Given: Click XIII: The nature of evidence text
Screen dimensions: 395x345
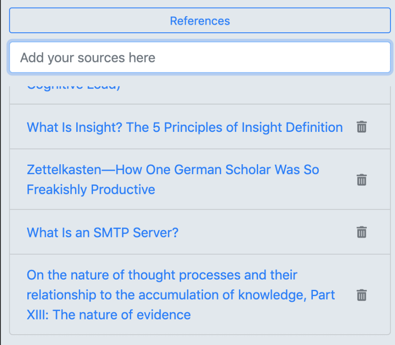Looking at the screenshot, I should tap(109, 315).
